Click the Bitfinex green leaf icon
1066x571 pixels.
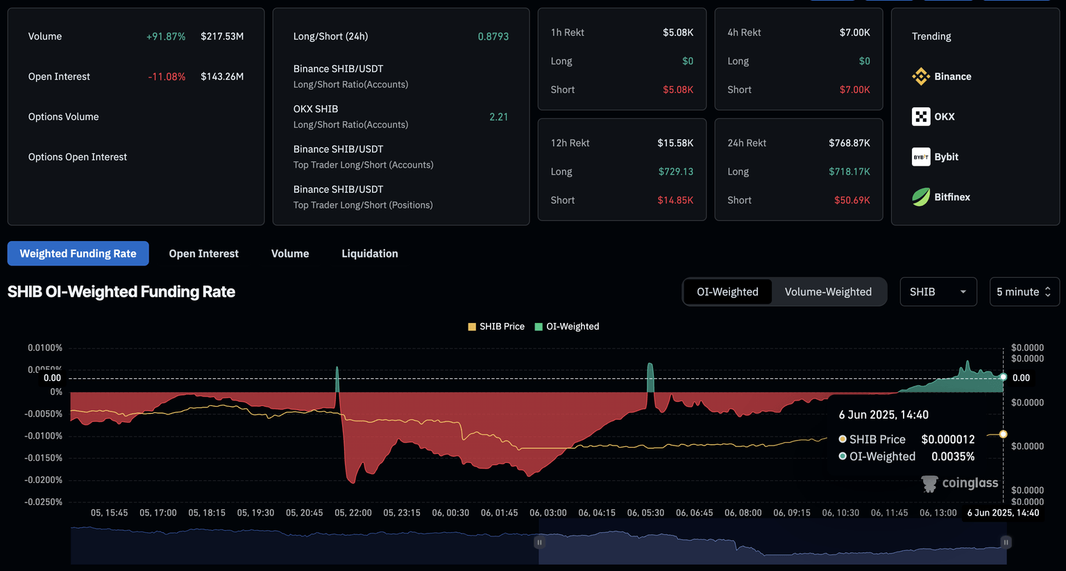921,197
